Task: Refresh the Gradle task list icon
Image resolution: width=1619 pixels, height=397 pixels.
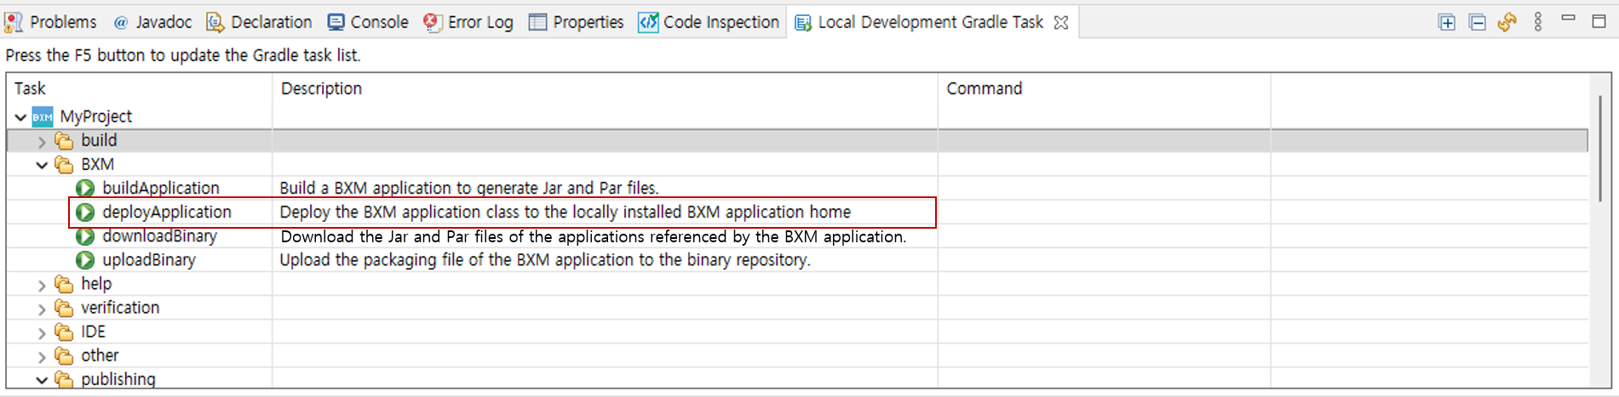Action: (1507, 22)
